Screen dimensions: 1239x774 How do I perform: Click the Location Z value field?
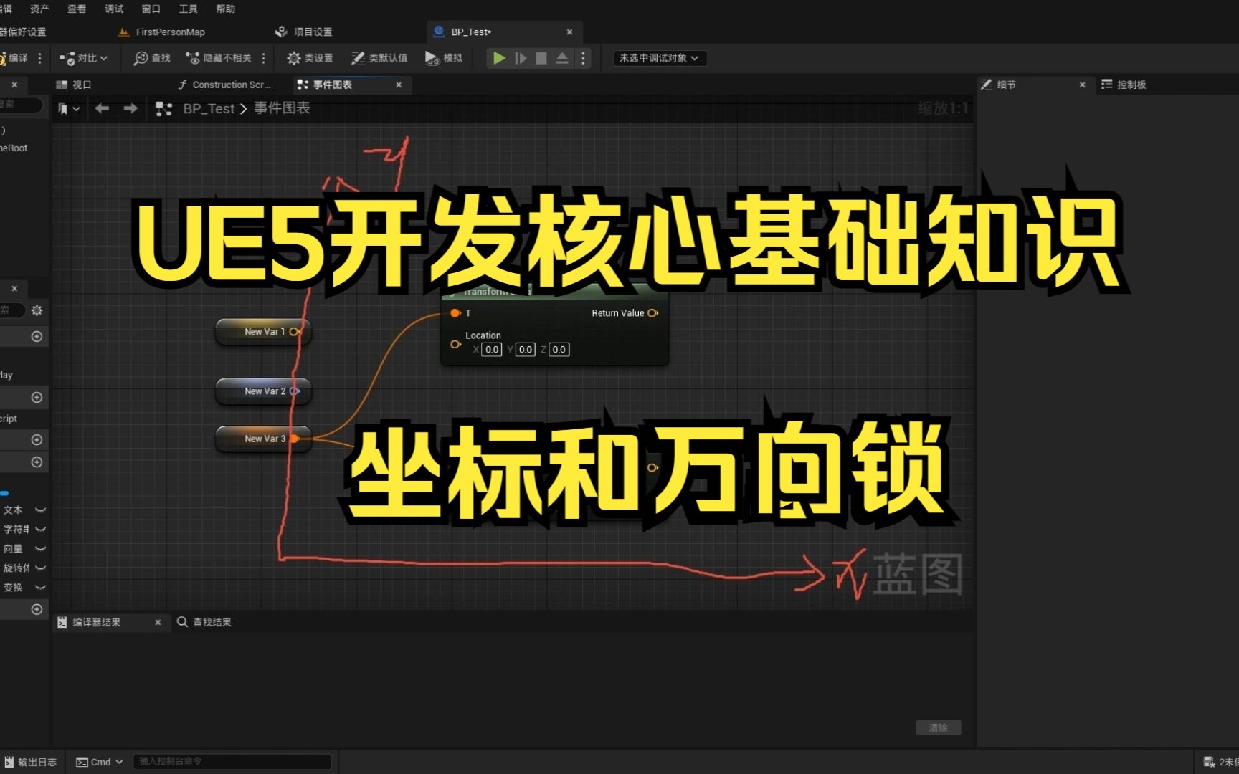559,350
